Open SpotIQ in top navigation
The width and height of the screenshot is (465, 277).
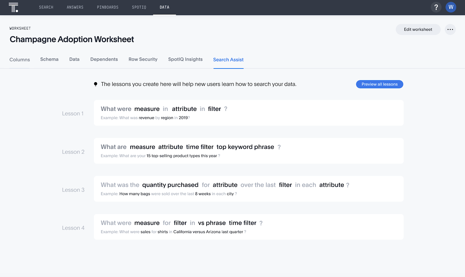pos(139,7)
